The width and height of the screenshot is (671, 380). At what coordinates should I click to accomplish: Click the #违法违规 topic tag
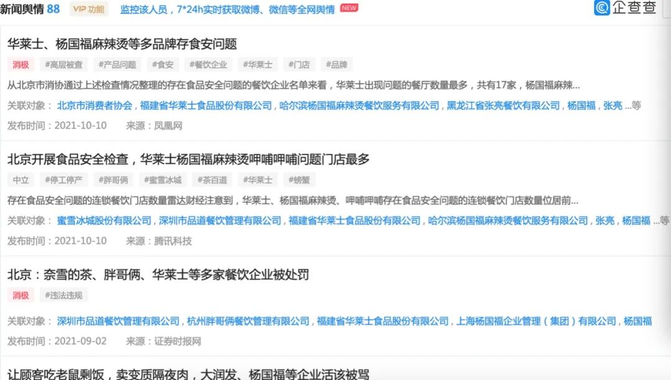point(63,295)
